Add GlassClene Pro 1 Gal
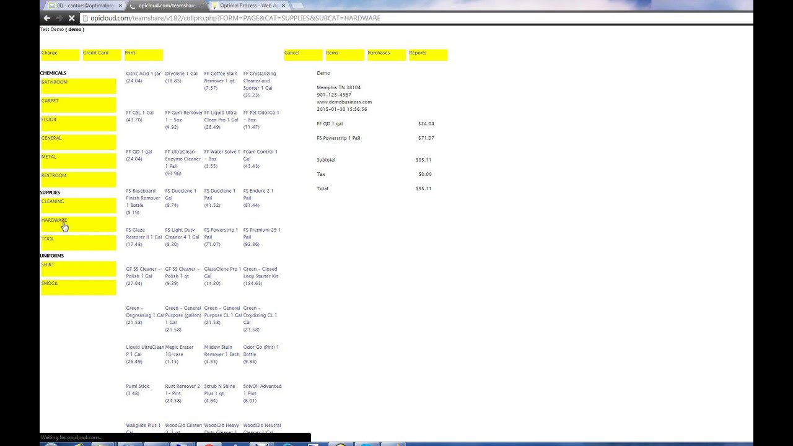The width and height of the screenshot is (793, 446). coord(222,276)
